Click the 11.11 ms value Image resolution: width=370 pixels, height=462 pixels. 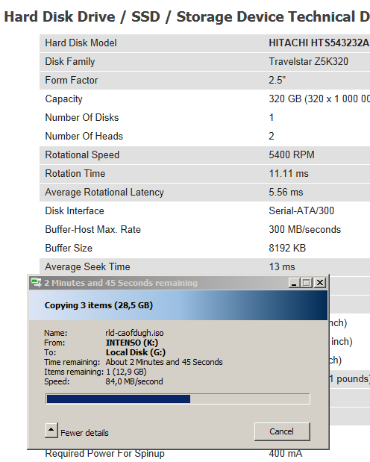coord(289,174)
